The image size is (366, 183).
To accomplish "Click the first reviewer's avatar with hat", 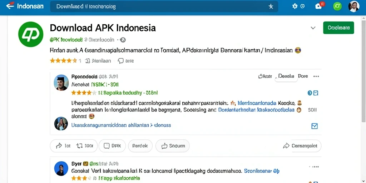I will (x=61, y=83).
